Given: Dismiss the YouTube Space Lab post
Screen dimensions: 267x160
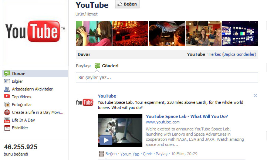Looking at the screenshot, I should (x=255, y=96).
